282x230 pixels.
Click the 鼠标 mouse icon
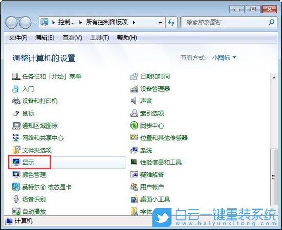click(16, 113)
